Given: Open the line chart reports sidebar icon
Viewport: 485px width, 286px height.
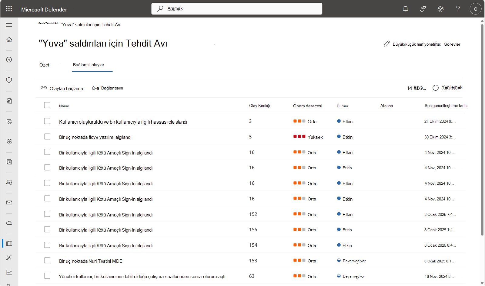Looking at the screenshot, I should [x=9, y=272].
